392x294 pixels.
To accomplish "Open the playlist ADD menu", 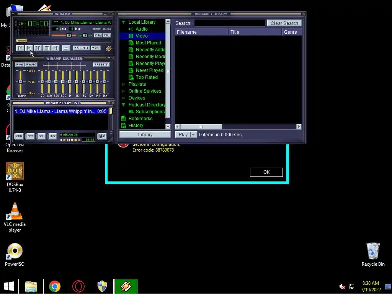I will tap(19, 136).
